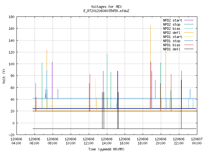Viewport: 203px width, 152px height.
Task: Click the 'NPD2 stop' legend label
Action: tap(172, 24)
